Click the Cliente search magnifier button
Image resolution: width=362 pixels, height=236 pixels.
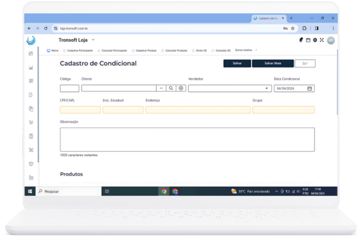(171, 88)
